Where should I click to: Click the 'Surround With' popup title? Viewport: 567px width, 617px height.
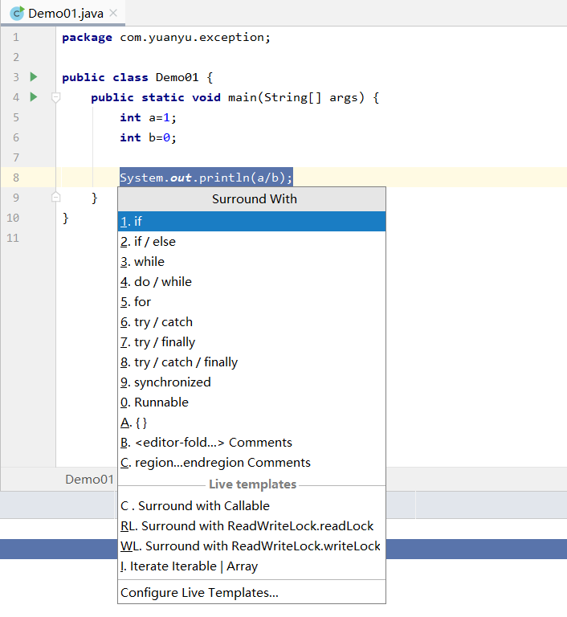coord(254,199)
